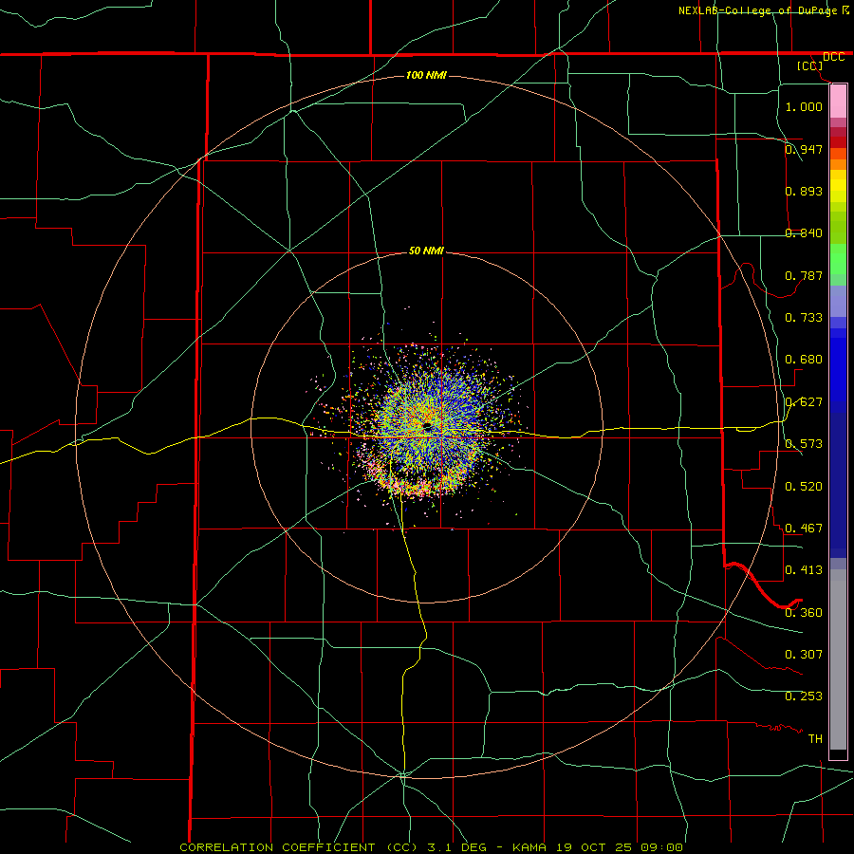854x854 pixels.
Task: Click the 0.360 color scale label
Action: click(804, 612)
